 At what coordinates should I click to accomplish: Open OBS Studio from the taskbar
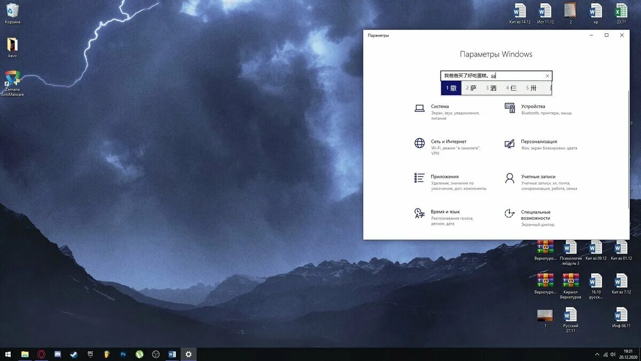pyautogui.click(x=155, y=354)
